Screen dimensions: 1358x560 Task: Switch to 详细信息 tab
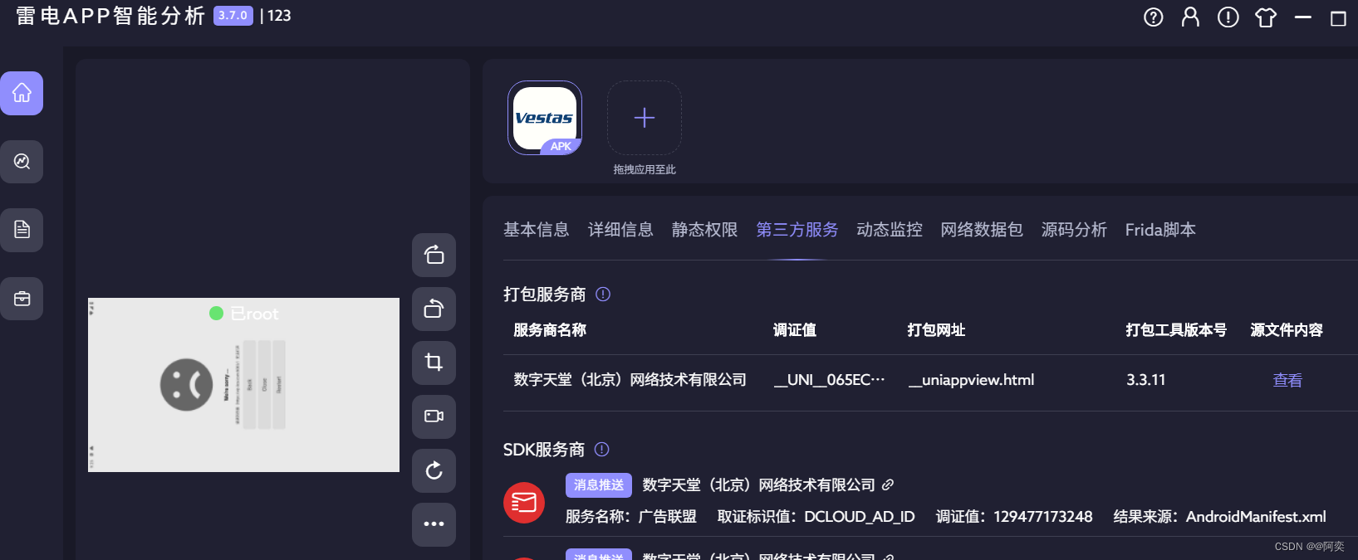[620, 230]
